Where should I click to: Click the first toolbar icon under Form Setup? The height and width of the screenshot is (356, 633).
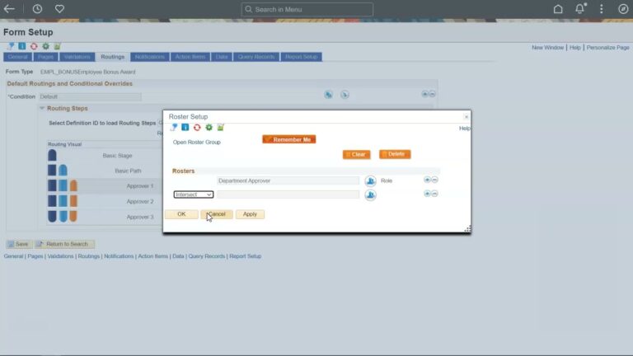pos(11,46)
